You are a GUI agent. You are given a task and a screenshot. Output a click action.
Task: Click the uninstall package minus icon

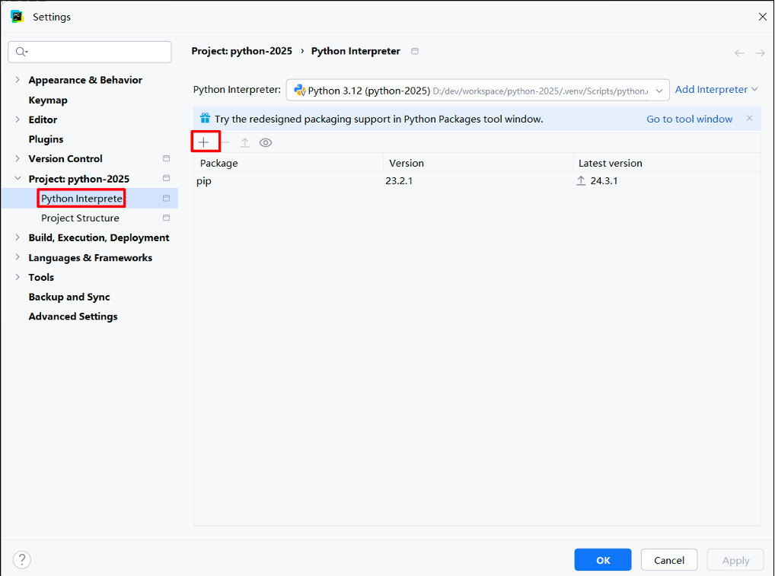(225, 142)
